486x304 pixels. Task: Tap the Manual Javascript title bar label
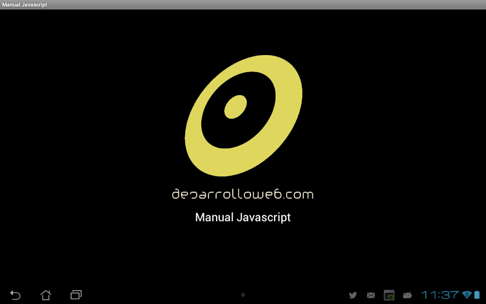[x=25, y=5]
